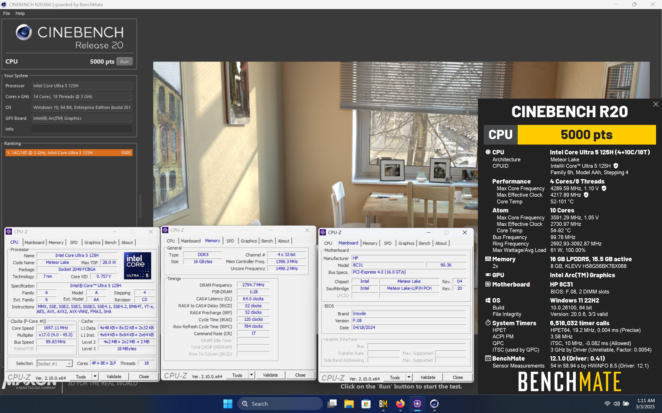The height and width of the screenshot is (413, 662).
Task: Open battery status tray icon
Action: [x=626, y=403]
